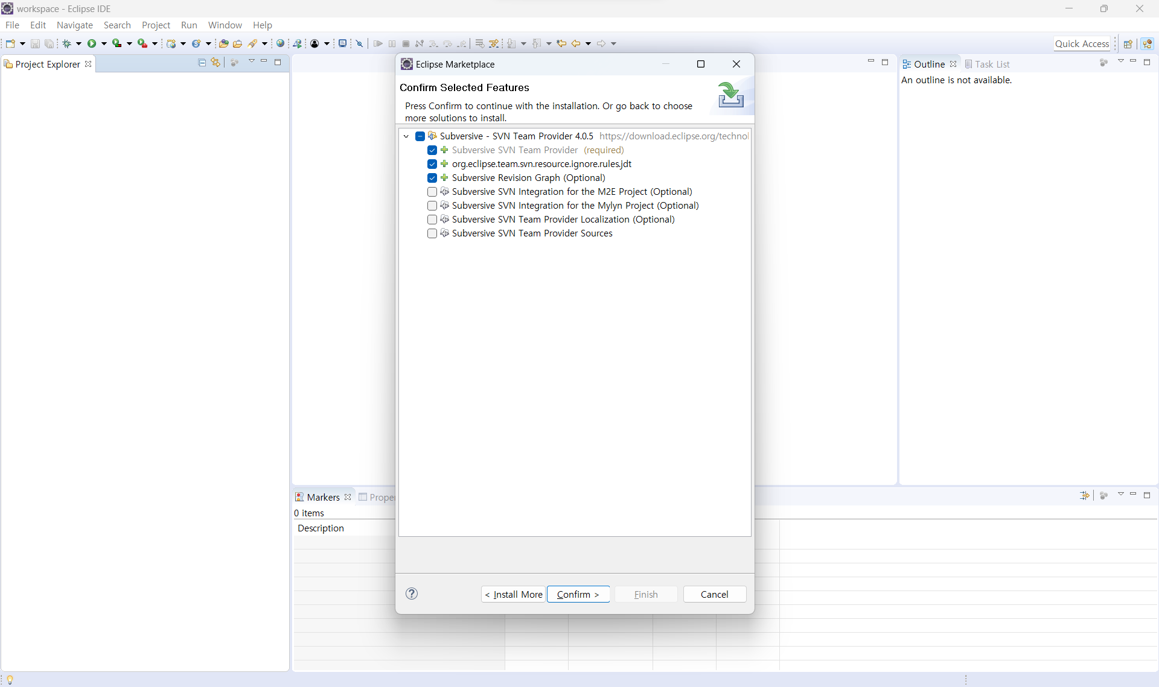This screenshot has height=687, width=1159.
Task: Click the Description column header in Markers
Action: 321,528
